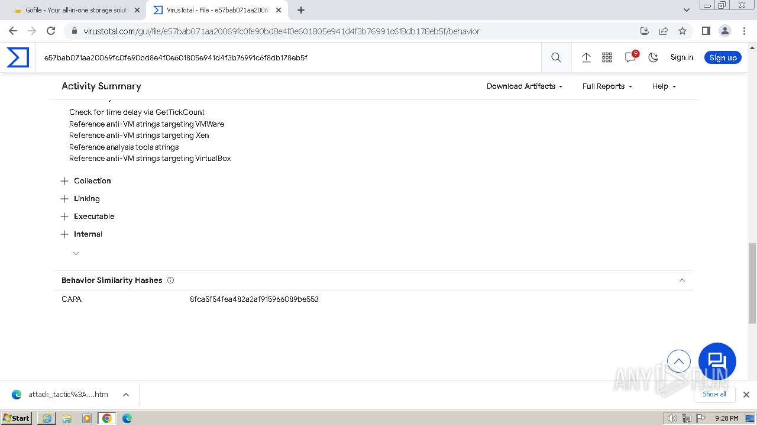757x426 pixels.
Task: Collapse the Behavior Similarity Hashes panel
Action: coord(682,280)
